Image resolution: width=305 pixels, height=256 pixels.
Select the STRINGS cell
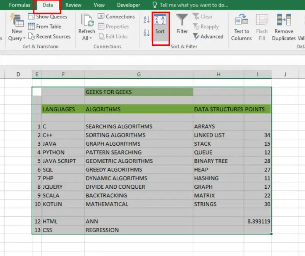tap(218, 204)
